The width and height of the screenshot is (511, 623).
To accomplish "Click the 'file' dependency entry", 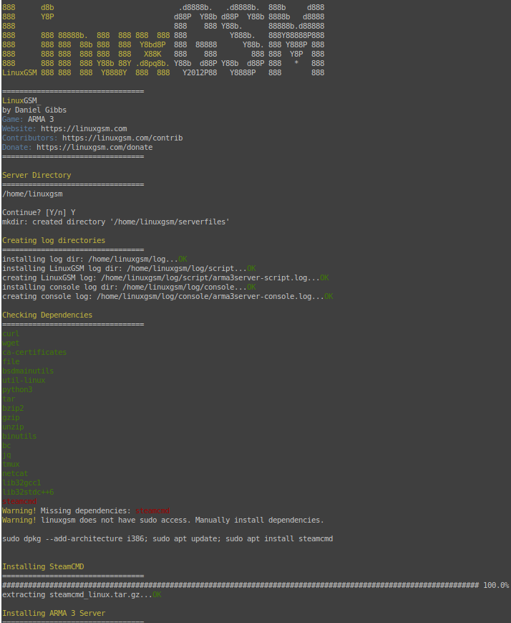I will 11,361.
